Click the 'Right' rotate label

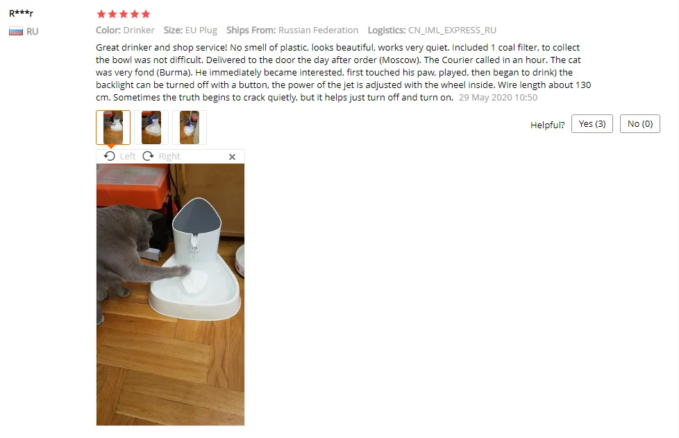(x=169, y=156)
